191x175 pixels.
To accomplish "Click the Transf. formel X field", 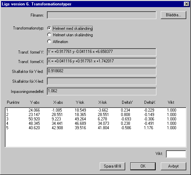I will (101, 61).
